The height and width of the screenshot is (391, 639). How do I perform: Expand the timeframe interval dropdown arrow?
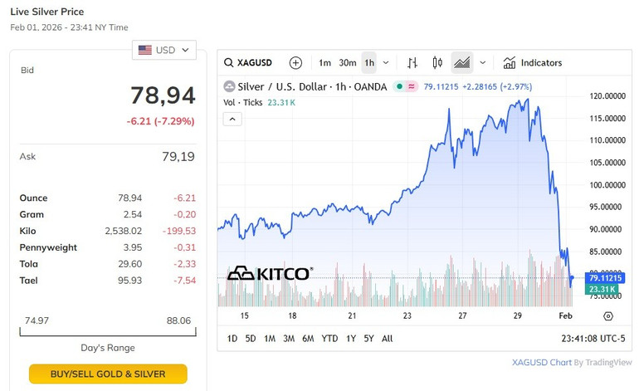point(387,63)
